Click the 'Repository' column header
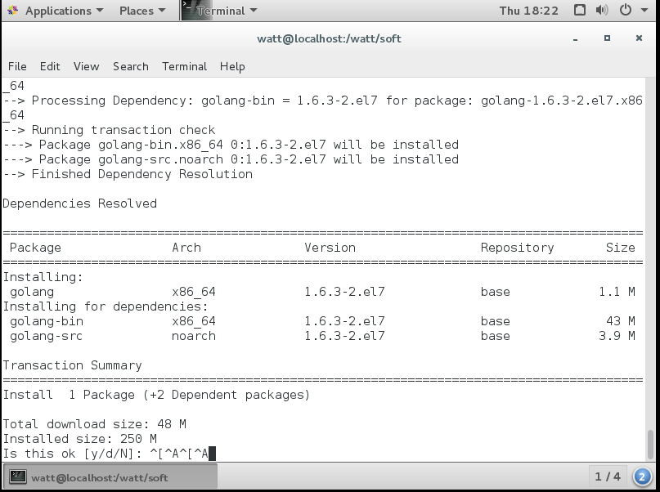 (518, 248)
